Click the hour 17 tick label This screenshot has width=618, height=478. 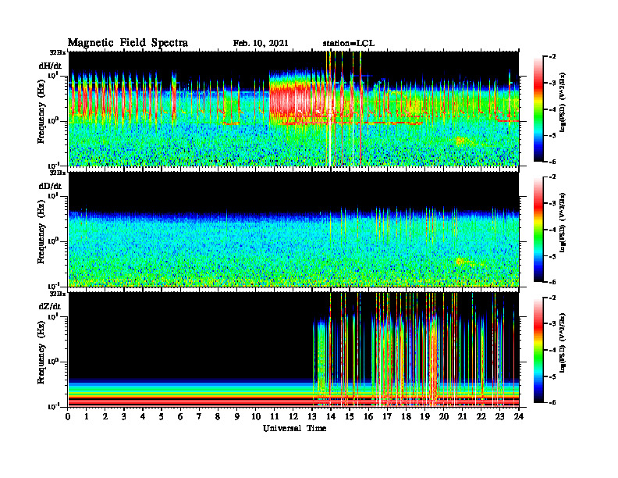click(x=388, y=416)
